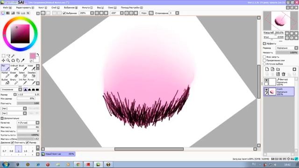The height and width of the screenshot is (168, 299).
Task: Select the Brush tool
Action: pyautogui.click(x=23, y=67)
